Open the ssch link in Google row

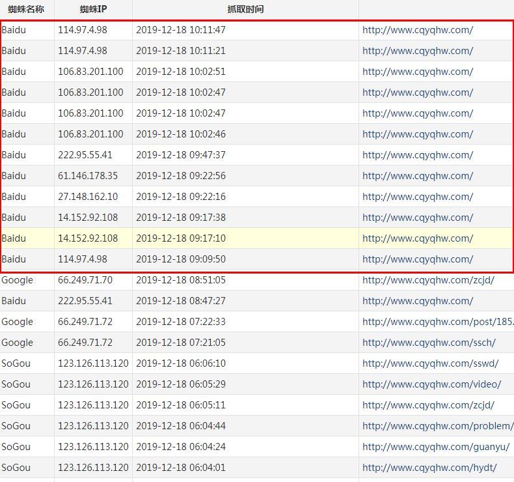pos(429,343)
